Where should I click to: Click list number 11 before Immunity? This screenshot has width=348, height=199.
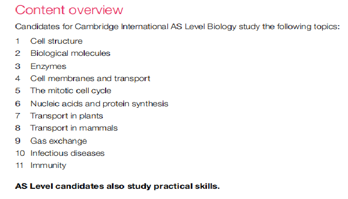19,166
